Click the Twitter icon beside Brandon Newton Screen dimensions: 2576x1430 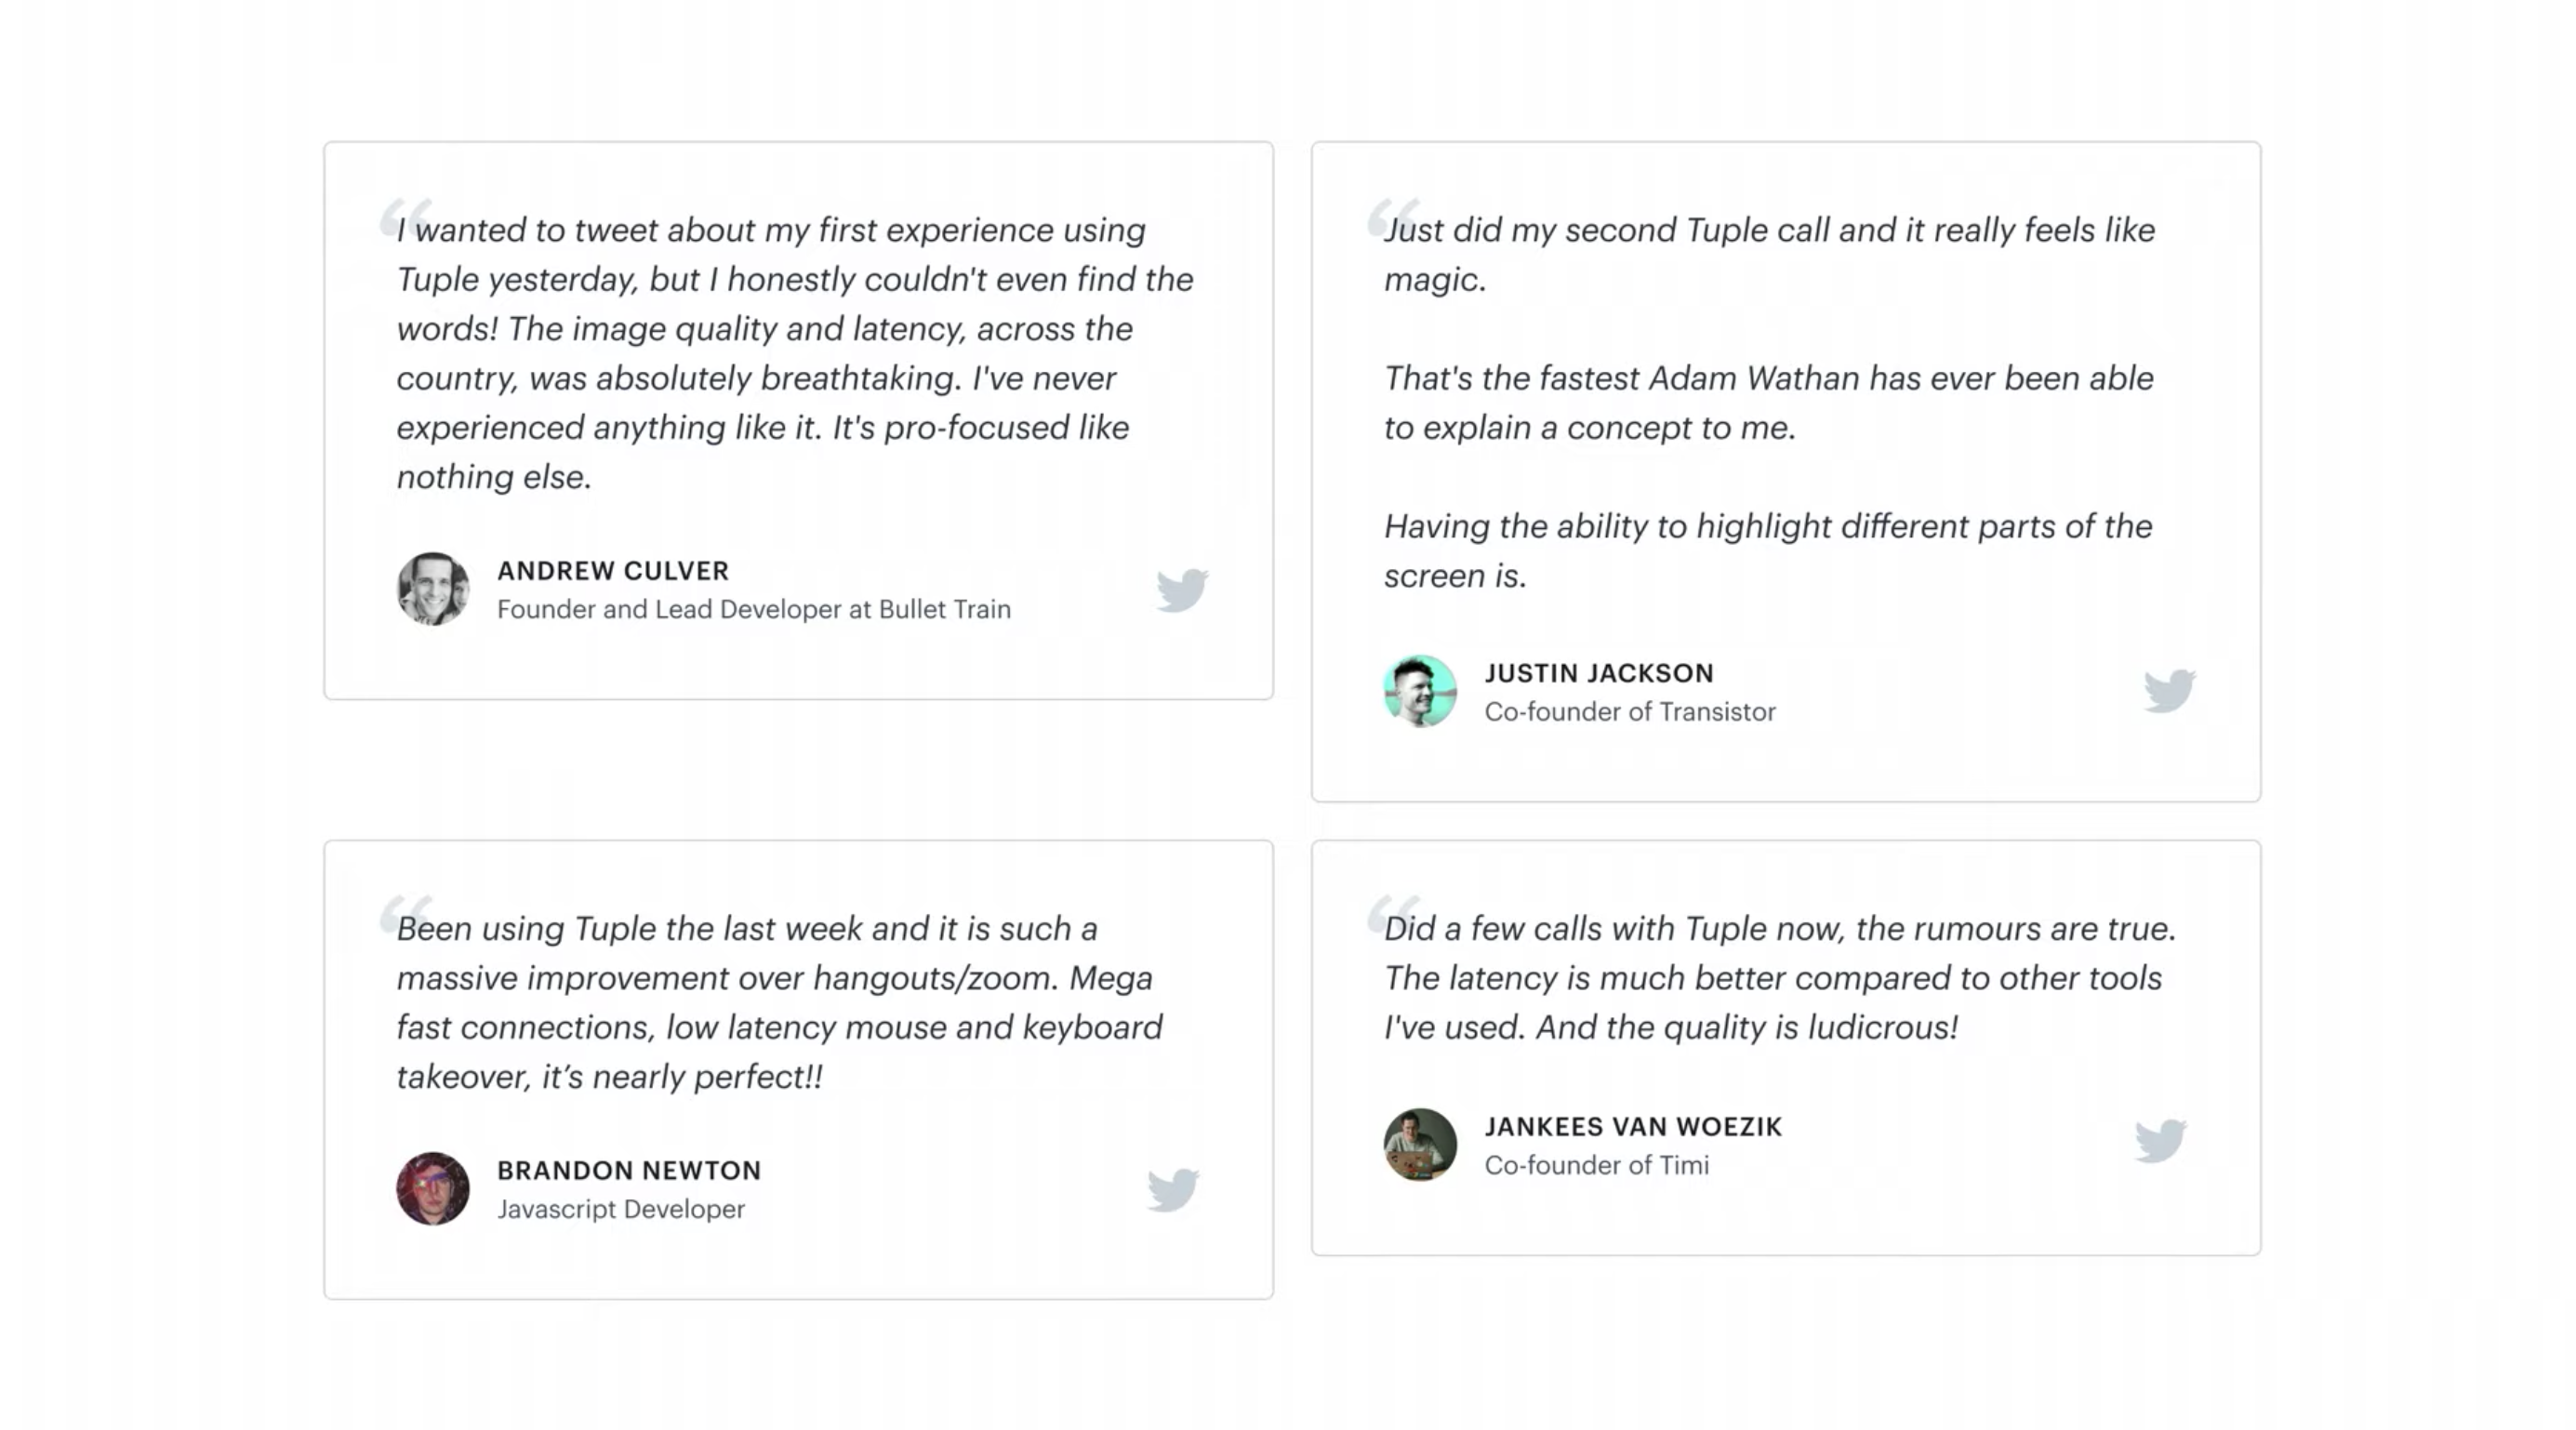[x=1173, y=1189]
